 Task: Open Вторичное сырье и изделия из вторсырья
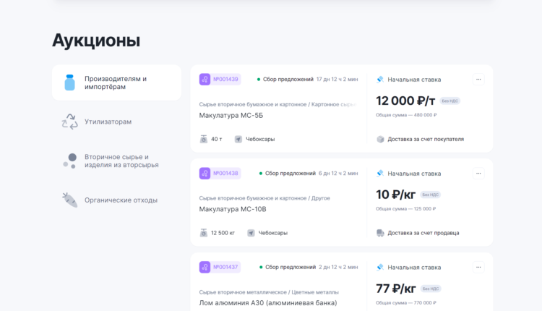coord(121,161)
